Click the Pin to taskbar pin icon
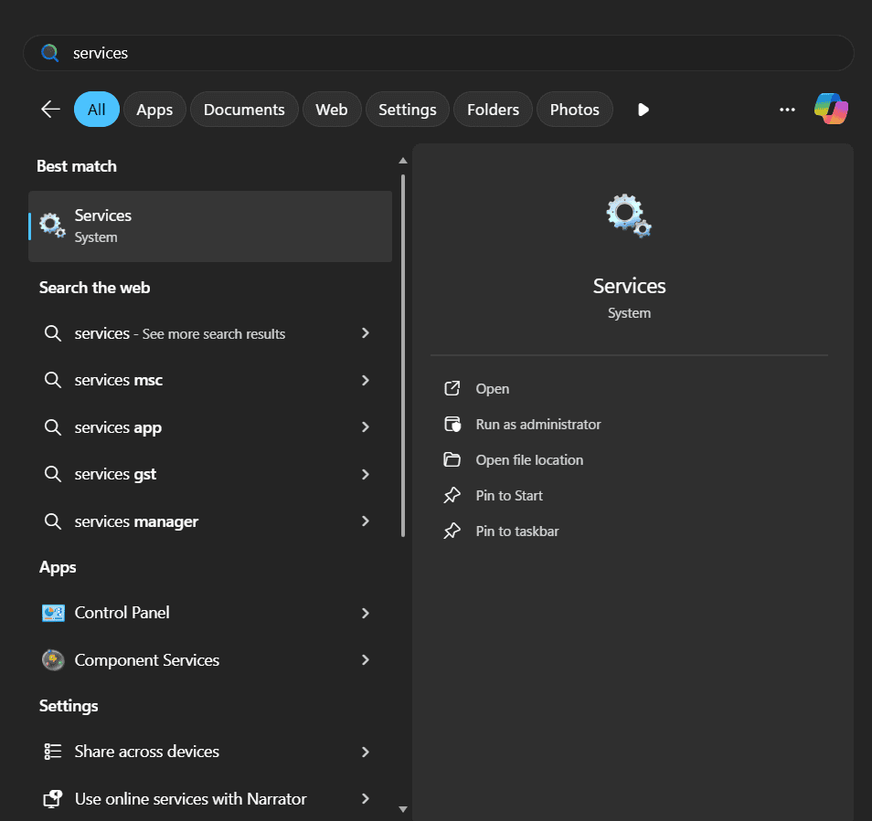This screenshot has height=821, width=872. 452,531
